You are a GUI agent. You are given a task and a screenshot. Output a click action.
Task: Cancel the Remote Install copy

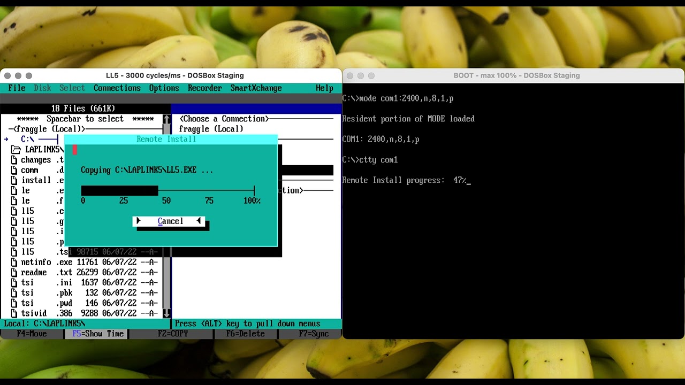click(169, 221)
